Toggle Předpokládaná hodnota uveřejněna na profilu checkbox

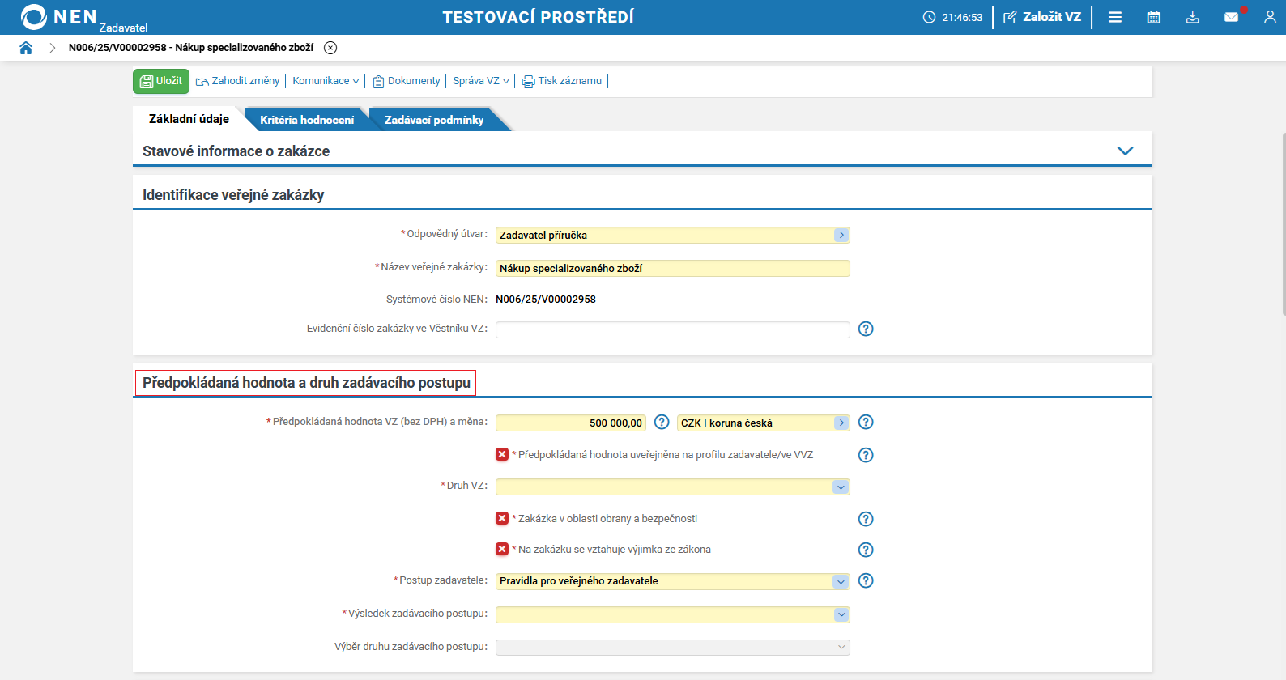pos(502,454)
